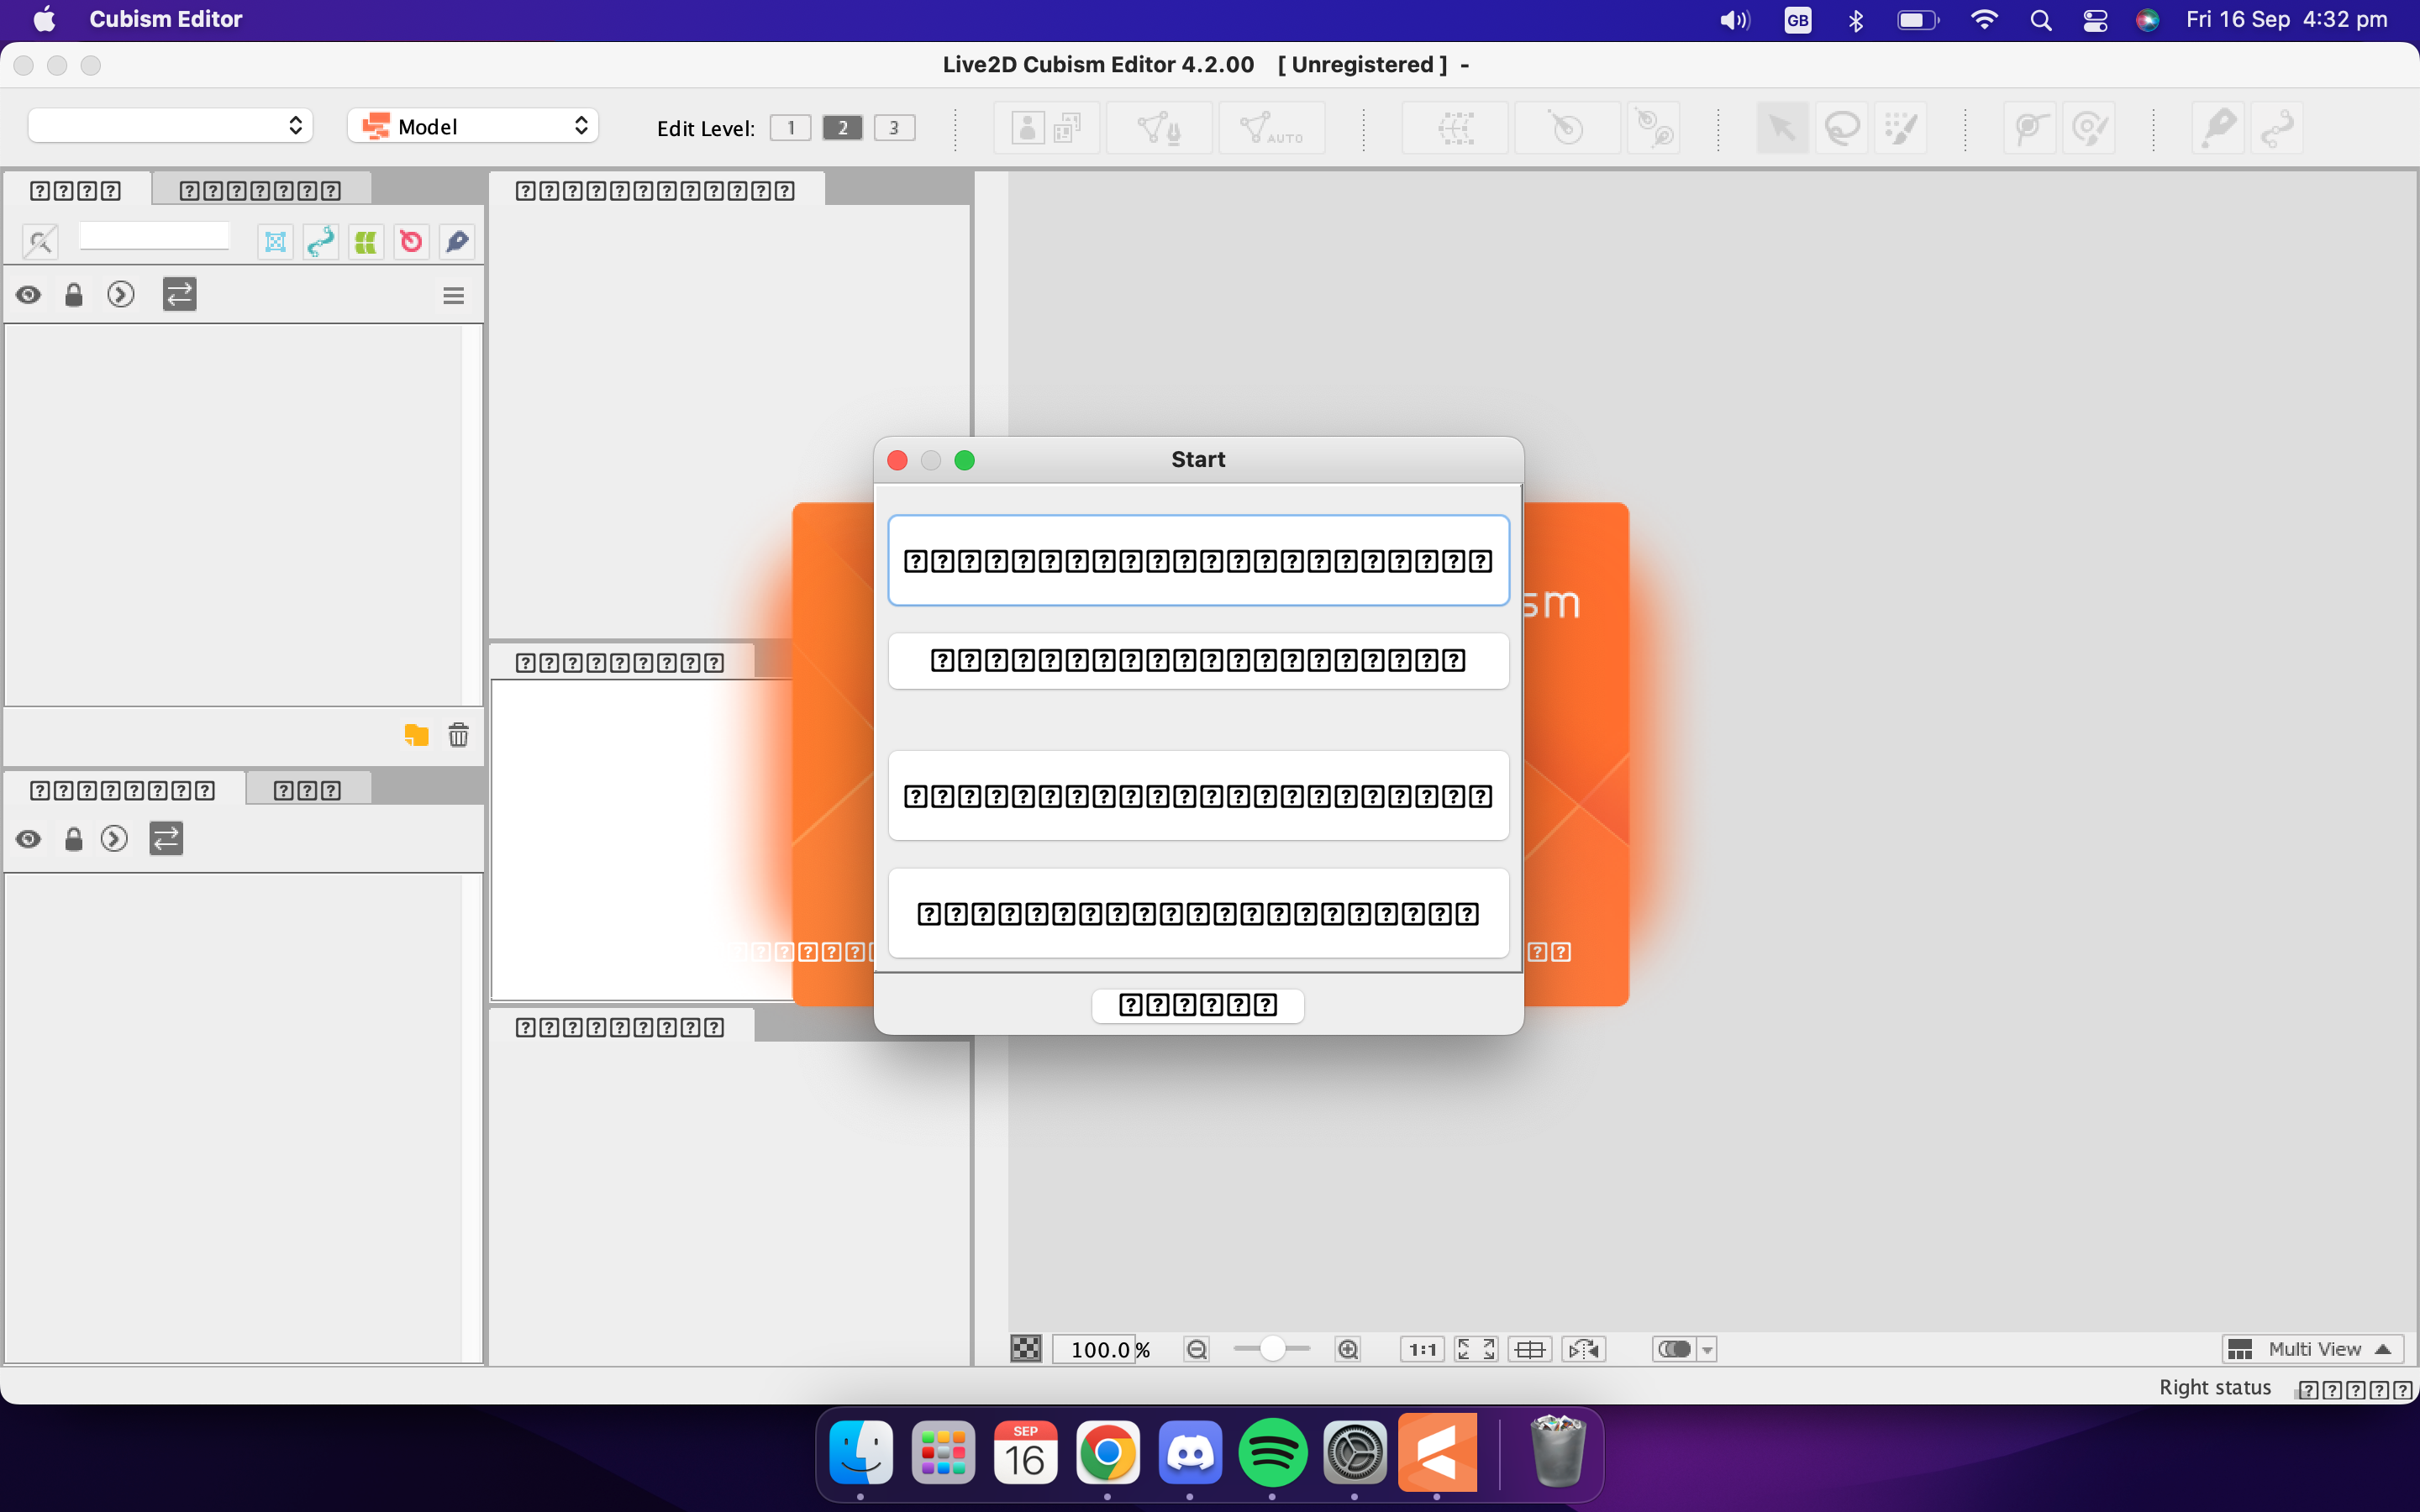Create a new part with the orange folder icon
Viewport: 2420px width, 1512px height.
[x=416, y=735]
